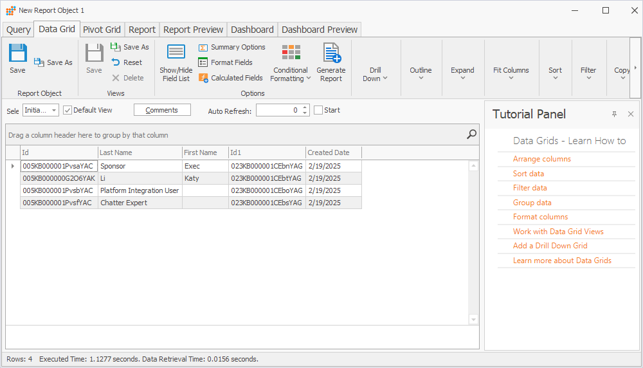Select the Katy first name cell

click(205, 178)
